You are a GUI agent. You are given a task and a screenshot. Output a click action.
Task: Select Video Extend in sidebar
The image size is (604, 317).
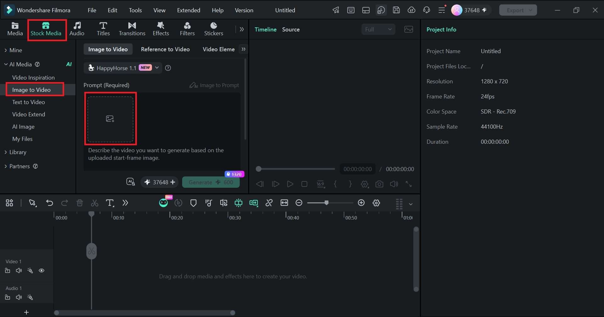click(x=28, y=114)
